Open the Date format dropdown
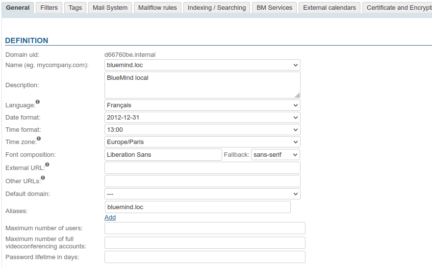This screenshot has height=267, width=432. tap(202, 118)
